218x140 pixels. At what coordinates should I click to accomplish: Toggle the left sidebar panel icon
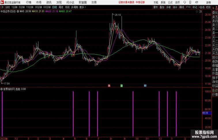(2, 7)
